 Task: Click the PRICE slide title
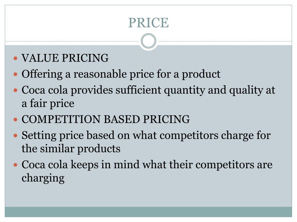point(148,23)
